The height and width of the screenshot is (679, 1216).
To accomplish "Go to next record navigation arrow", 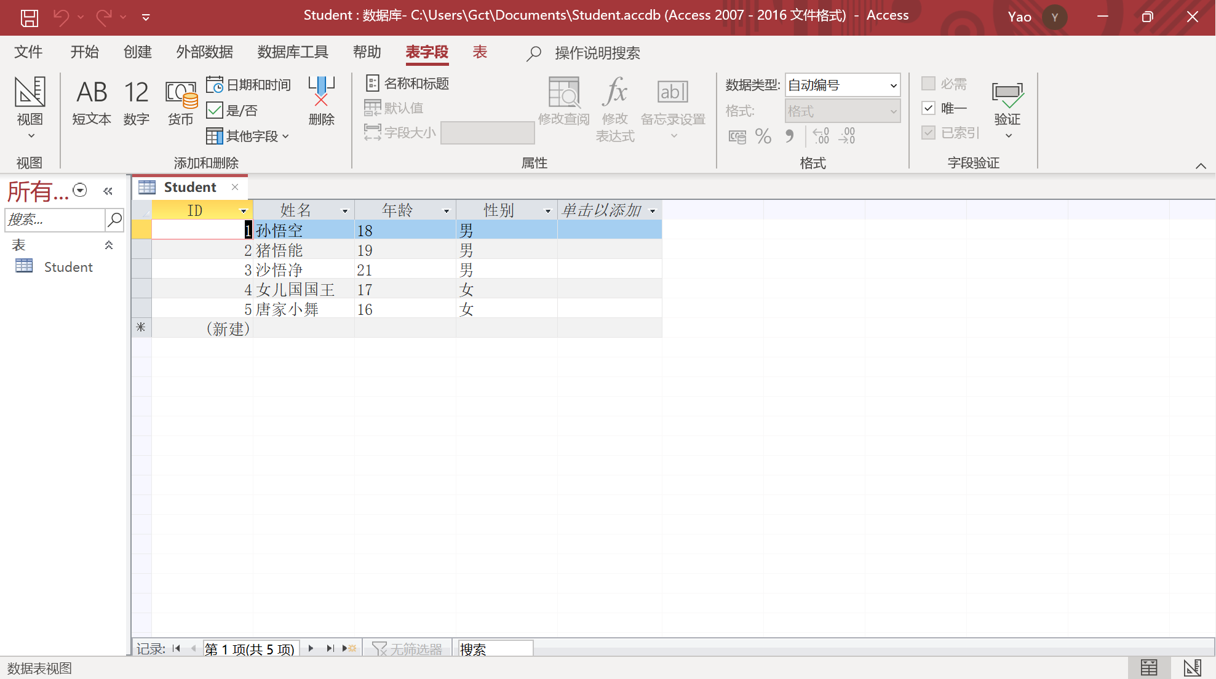I will click(x=311, y=648).
